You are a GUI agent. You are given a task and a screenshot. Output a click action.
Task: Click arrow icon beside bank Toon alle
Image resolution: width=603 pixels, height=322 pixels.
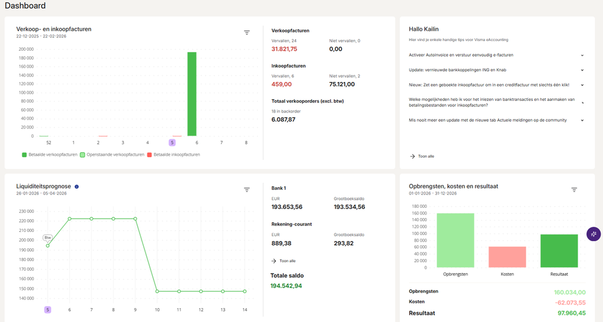(274, 261)
